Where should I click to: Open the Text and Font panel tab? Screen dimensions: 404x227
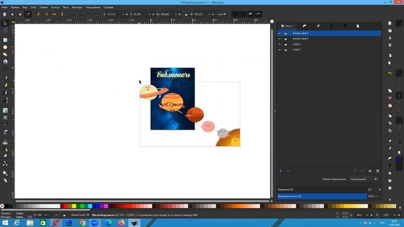point(345,26)
